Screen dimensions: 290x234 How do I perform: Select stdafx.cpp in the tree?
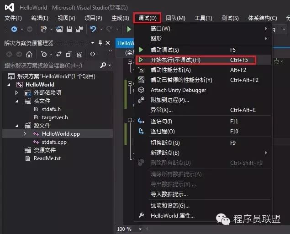54,142
